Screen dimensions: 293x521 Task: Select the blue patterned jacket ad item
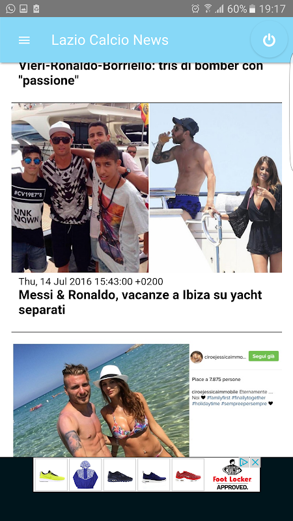click(x=85, y=475)
